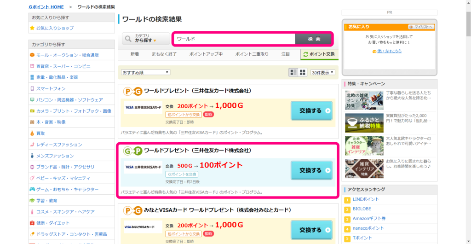The height and width of the screenshot is (244, 471).
Task: Click 交換する for みなとVISAカード
Action: [311, 230]
